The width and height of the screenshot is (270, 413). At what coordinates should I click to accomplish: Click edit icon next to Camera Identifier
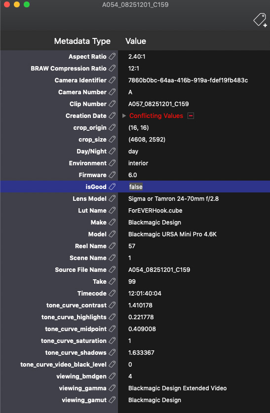coord(112,80)
